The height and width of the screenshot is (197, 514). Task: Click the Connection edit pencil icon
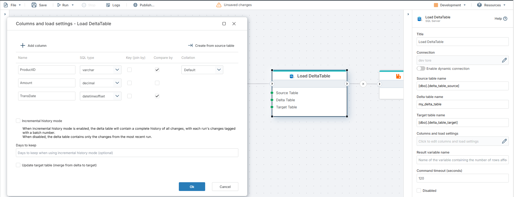504,60
